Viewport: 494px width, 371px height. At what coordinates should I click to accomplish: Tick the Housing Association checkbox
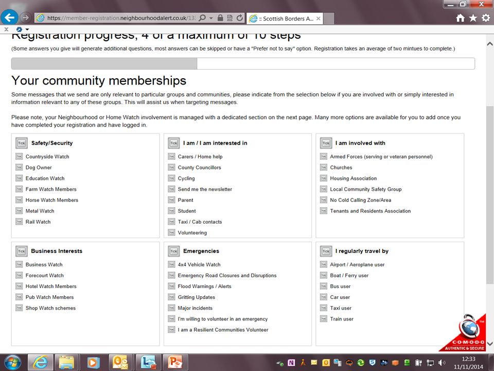[324, 178]
